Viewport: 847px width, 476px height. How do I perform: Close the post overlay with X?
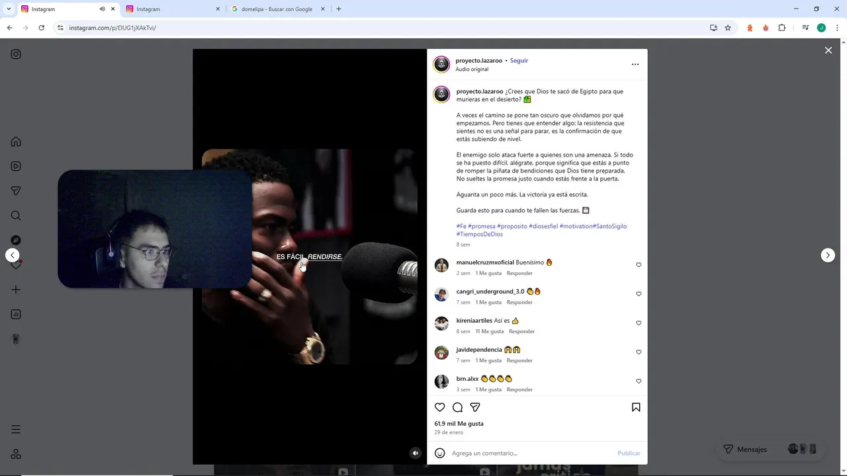pos(828,50)
